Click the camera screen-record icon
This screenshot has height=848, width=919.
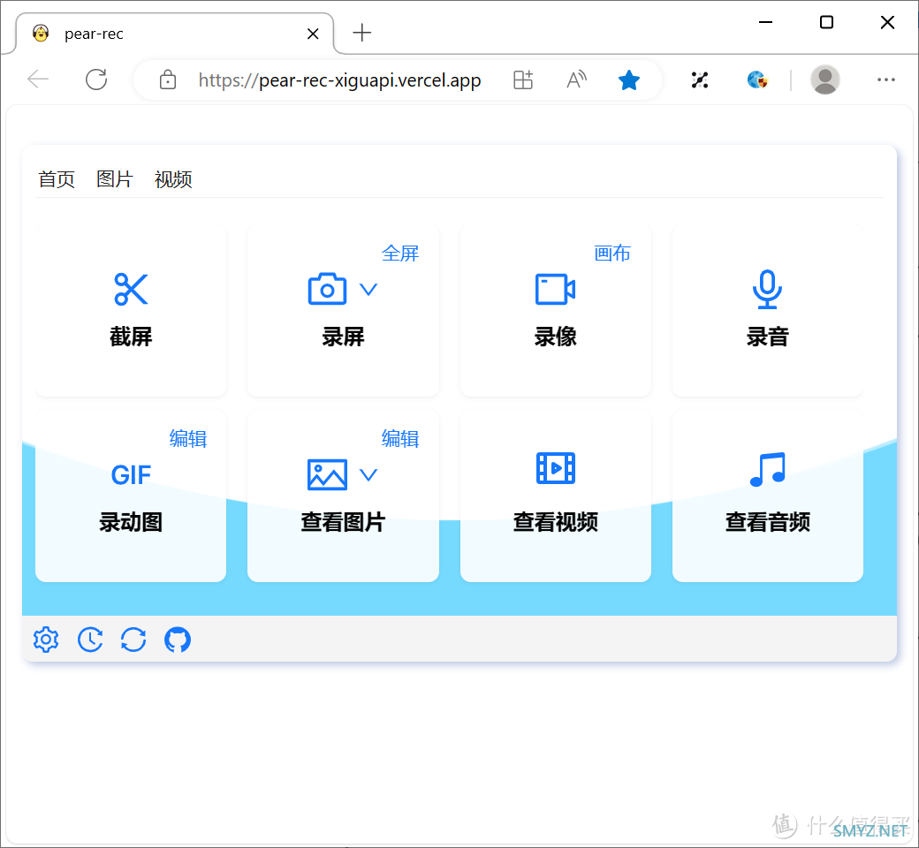[327, 289]
